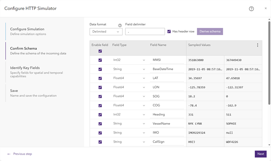The width and height of the screenshot is (271, 161).
Task: Expand the COG field type dropdown
Action: 129,106
